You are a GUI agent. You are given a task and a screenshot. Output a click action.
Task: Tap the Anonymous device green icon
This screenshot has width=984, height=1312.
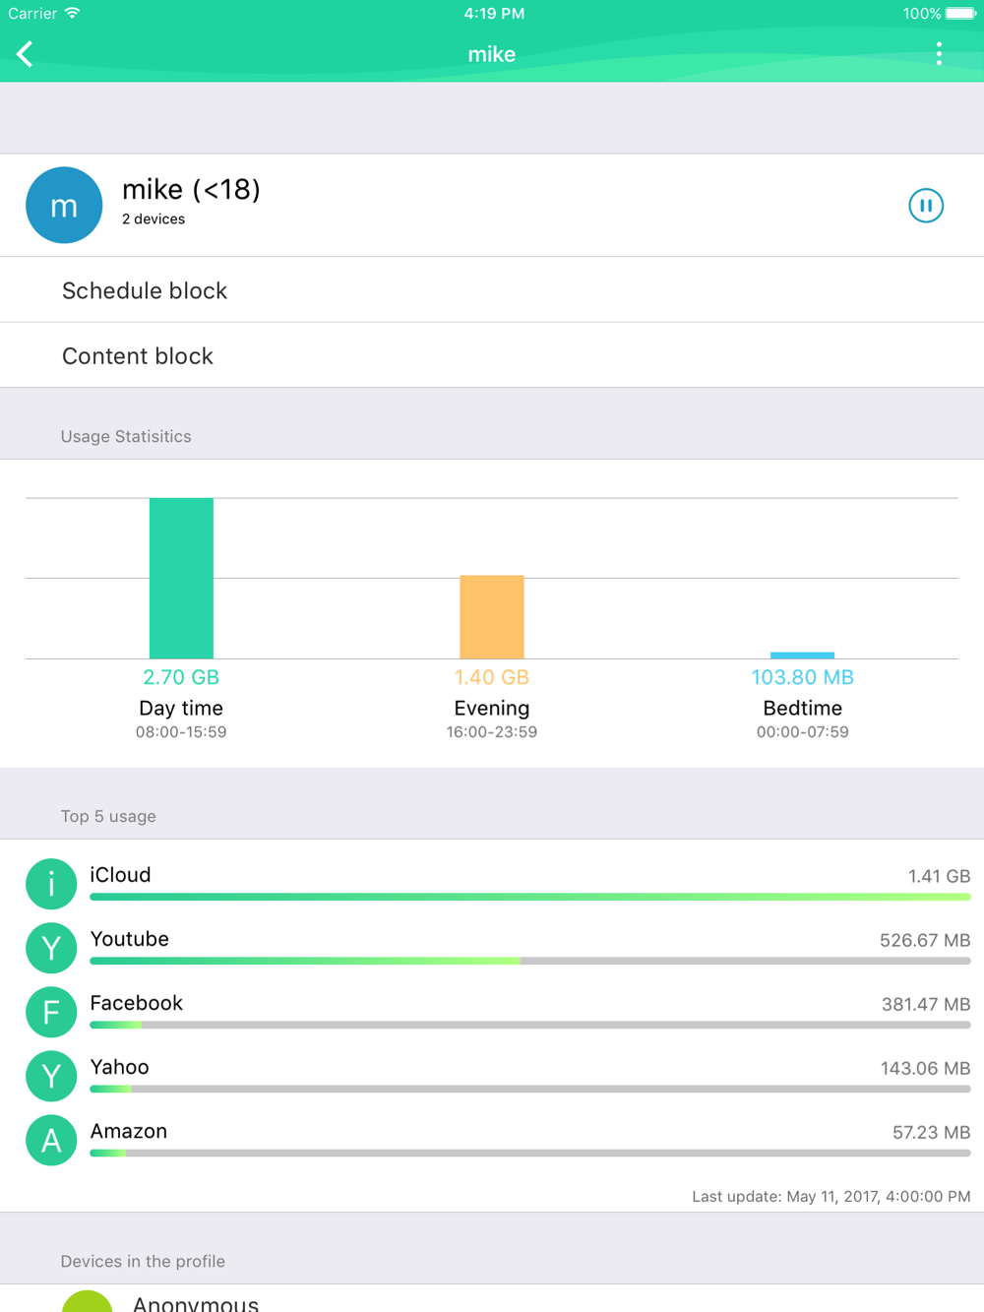click(x=87, y=1302)
